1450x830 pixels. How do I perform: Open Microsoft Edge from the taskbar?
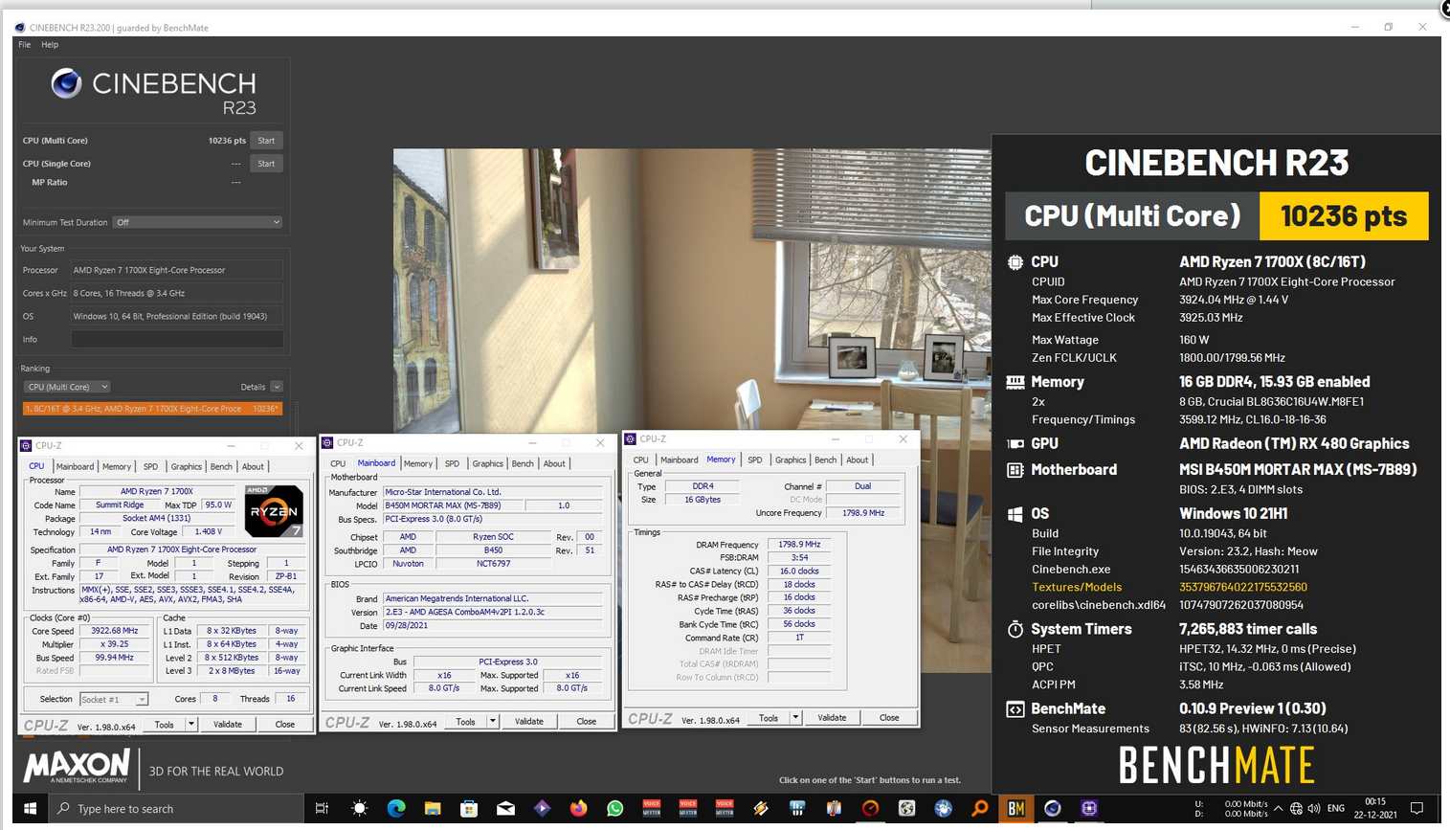[396, 809]
